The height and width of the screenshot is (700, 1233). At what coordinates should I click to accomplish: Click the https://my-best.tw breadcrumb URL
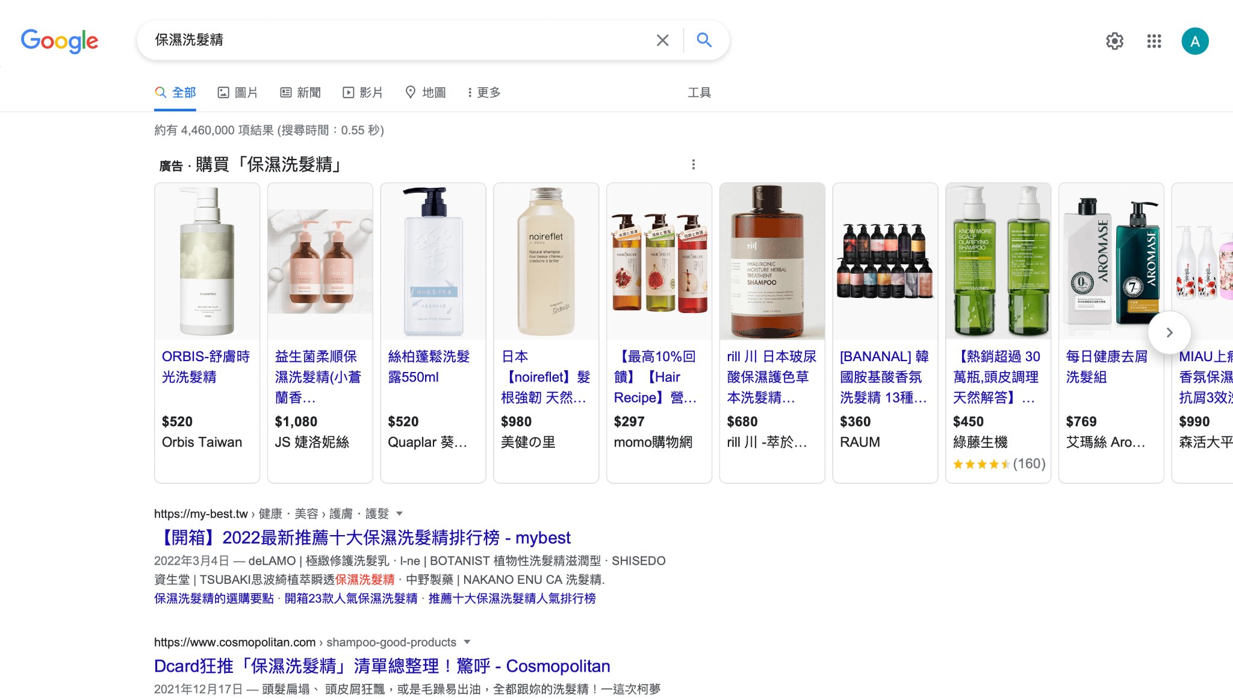click(201, 514)
